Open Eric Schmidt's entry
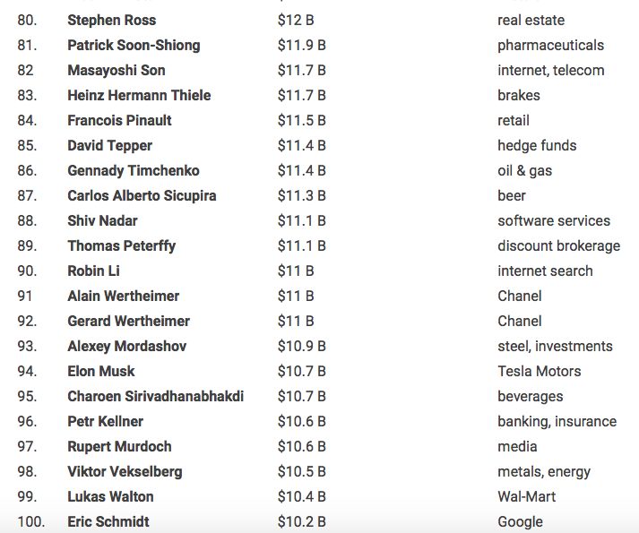This screenshot has width=639, height=533. [x=108, y=521]
